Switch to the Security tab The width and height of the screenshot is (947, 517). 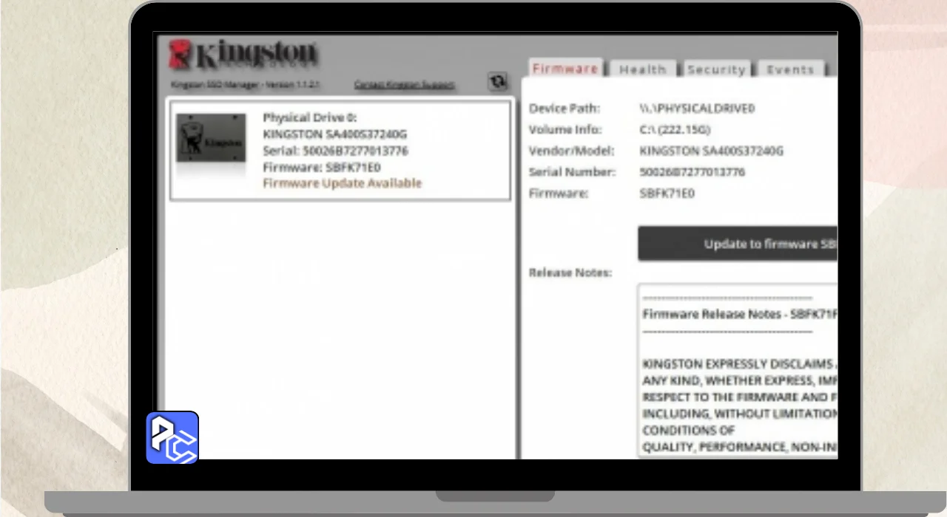[x=716, y=69]
